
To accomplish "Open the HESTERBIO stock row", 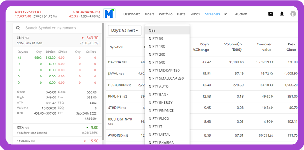I will click(202, 85).
